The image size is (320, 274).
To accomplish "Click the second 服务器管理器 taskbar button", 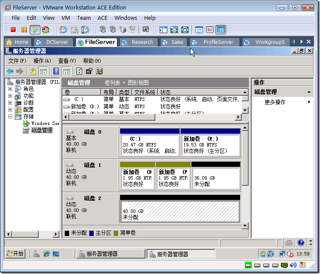I will pyautogui.click(x=181, y=254).
